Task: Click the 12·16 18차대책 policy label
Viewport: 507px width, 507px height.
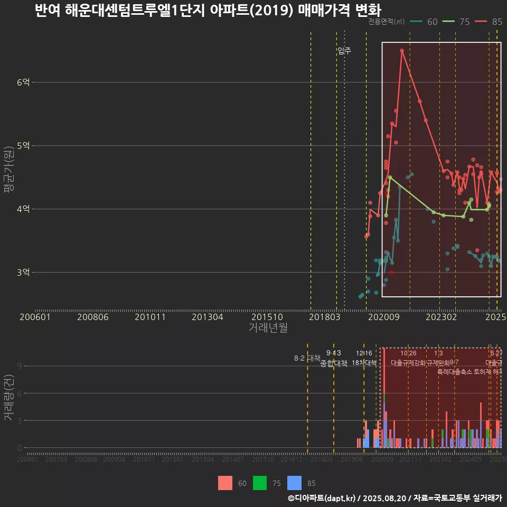Action: coord(364,358)
